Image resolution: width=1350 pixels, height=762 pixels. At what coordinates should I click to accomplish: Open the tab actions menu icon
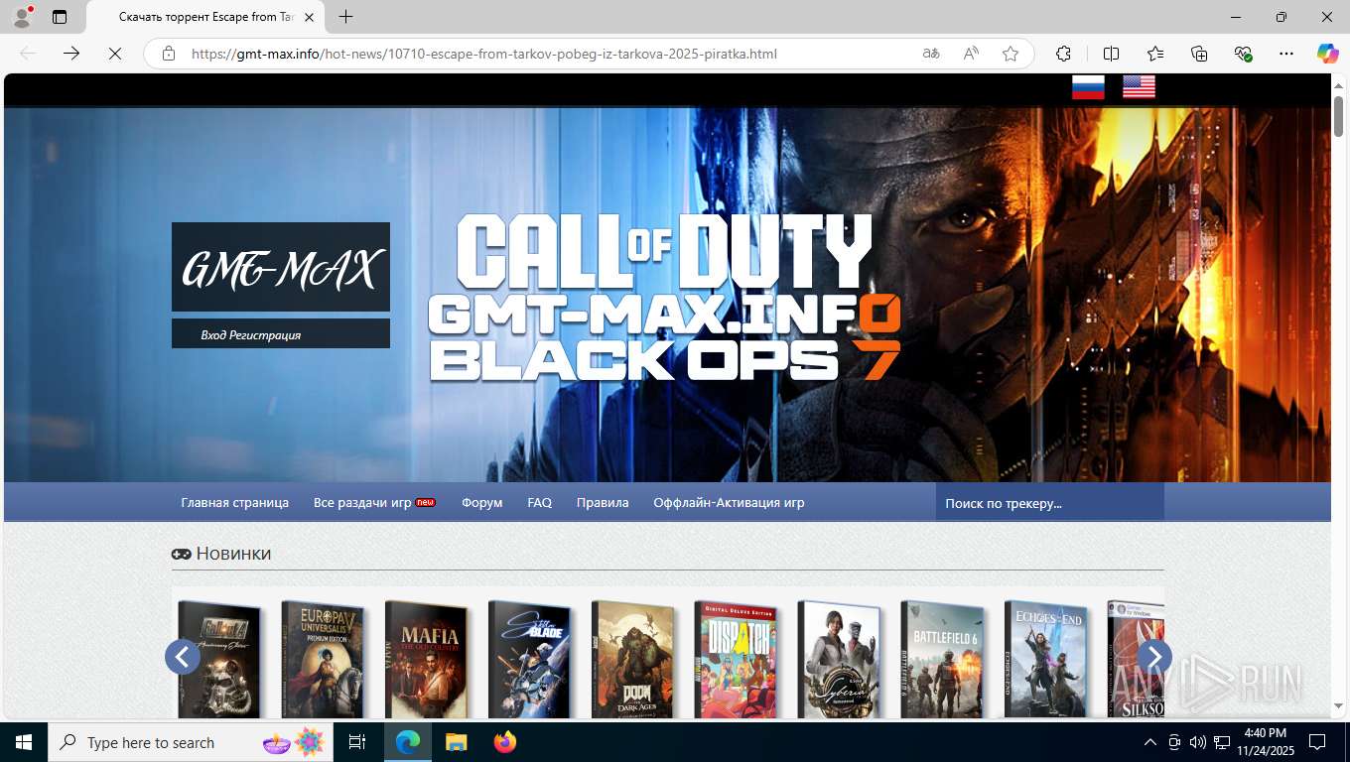[60, 17]
